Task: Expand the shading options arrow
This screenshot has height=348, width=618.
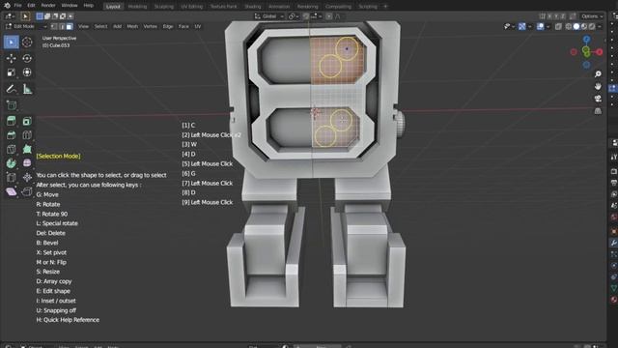Action: 599,26
